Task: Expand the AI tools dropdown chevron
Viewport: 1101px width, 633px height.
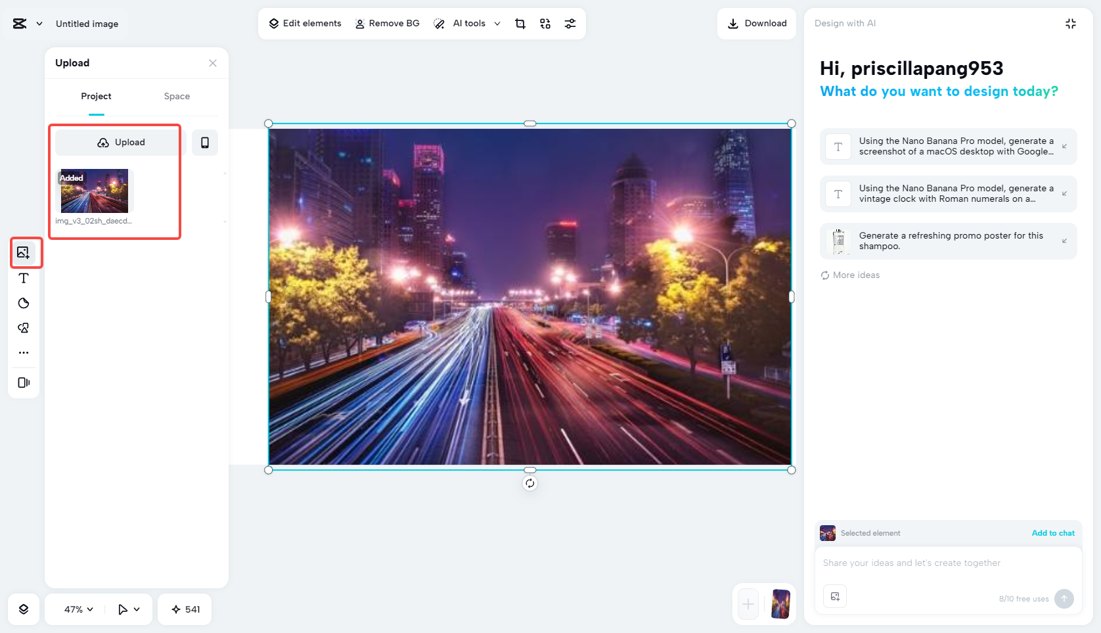Action: pyautogui.click(x=497, y=23)
